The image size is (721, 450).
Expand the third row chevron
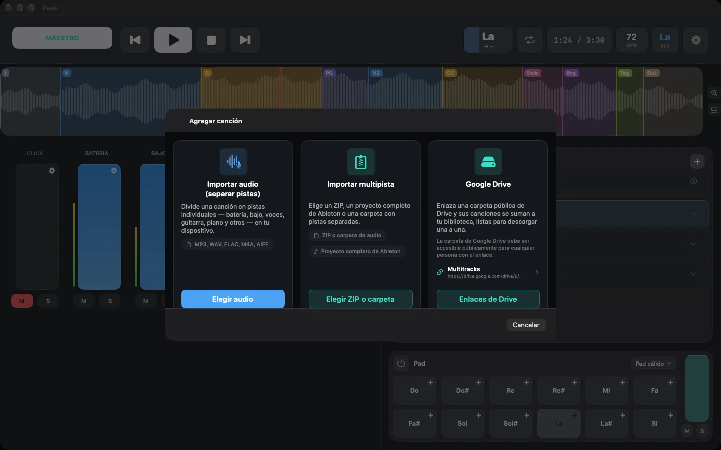click(693, 274)
